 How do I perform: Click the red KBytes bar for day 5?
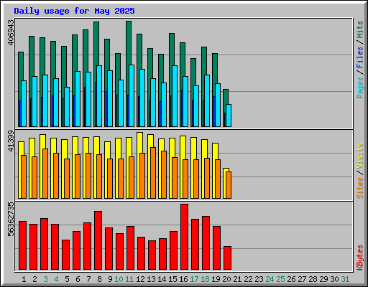pos(65,255)
